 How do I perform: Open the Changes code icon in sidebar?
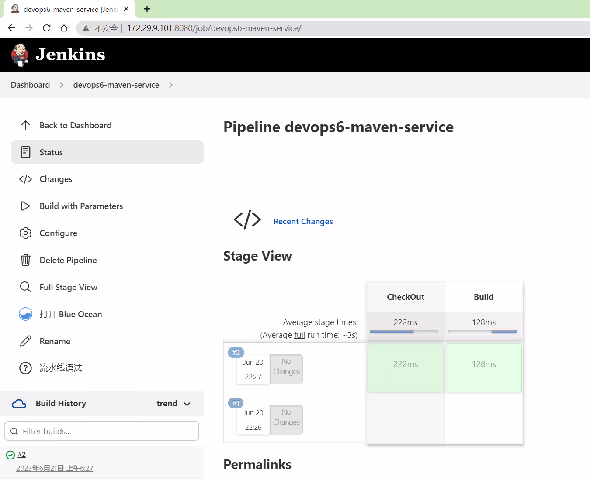coord(26,179)
